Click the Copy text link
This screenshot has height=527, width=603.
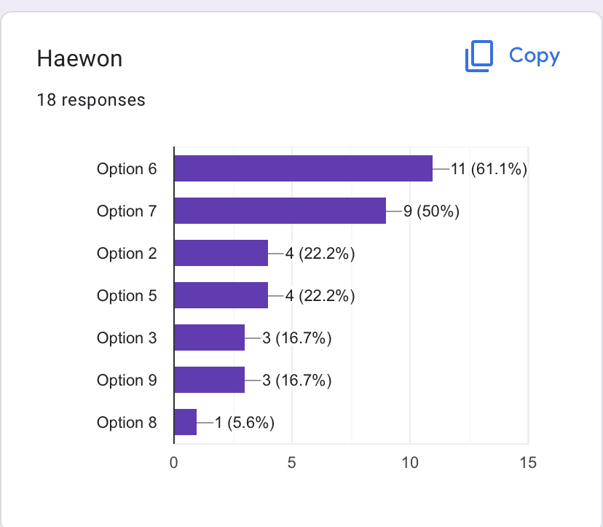click(534, 56)
